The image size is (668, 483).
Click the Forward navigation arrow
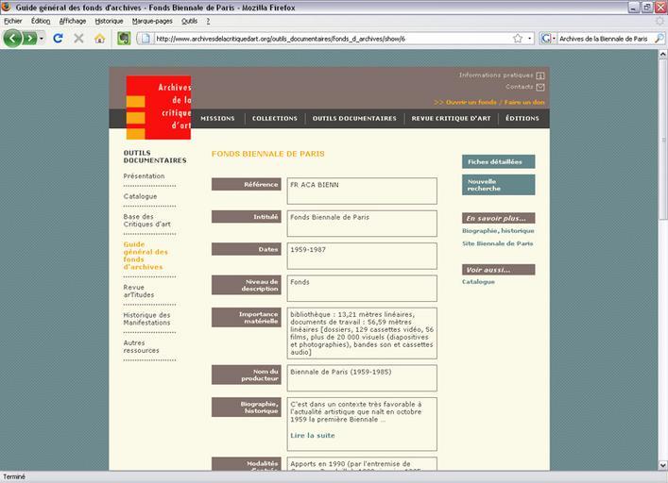pos(31,39)
